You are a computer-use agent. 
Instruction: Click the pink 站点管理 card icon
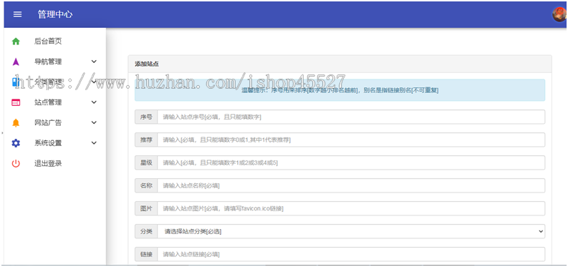pyautogui.click(x=16, y=102)
